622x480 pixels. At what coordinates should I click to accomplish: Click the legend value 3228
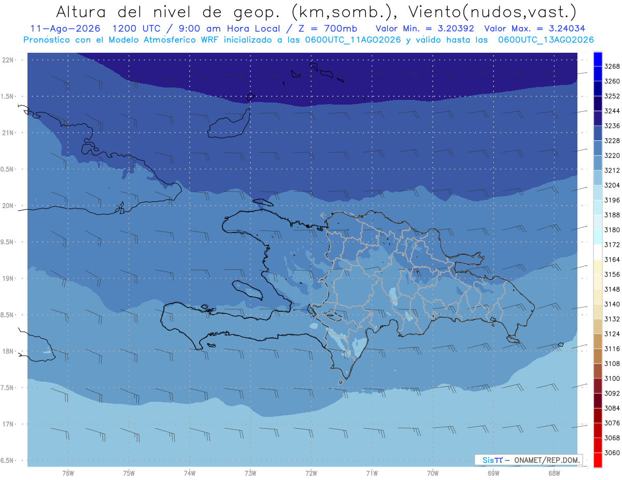point(612,141)
